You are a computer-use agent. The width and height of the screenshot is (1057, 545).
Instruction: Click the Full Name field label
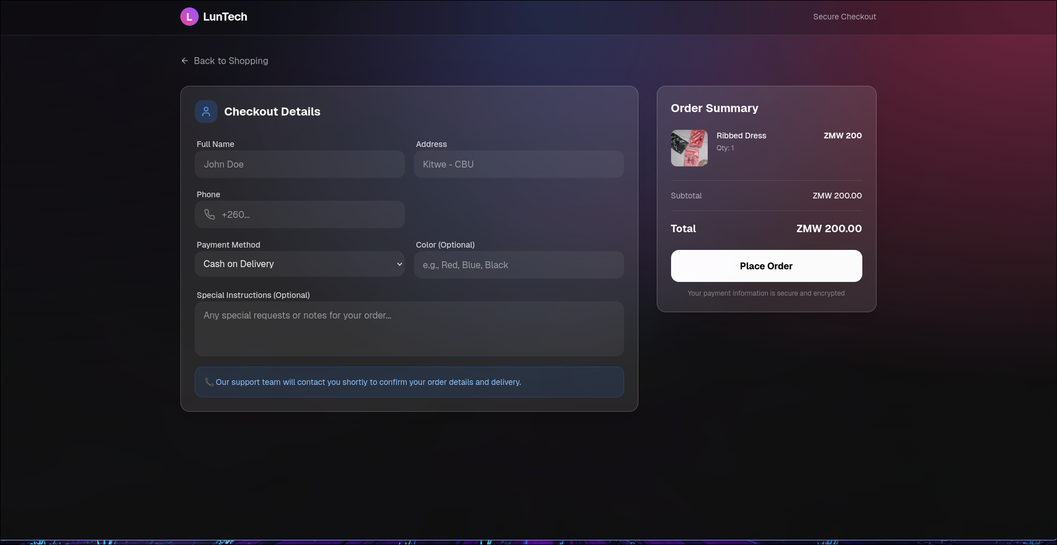(x=215, y=144)
